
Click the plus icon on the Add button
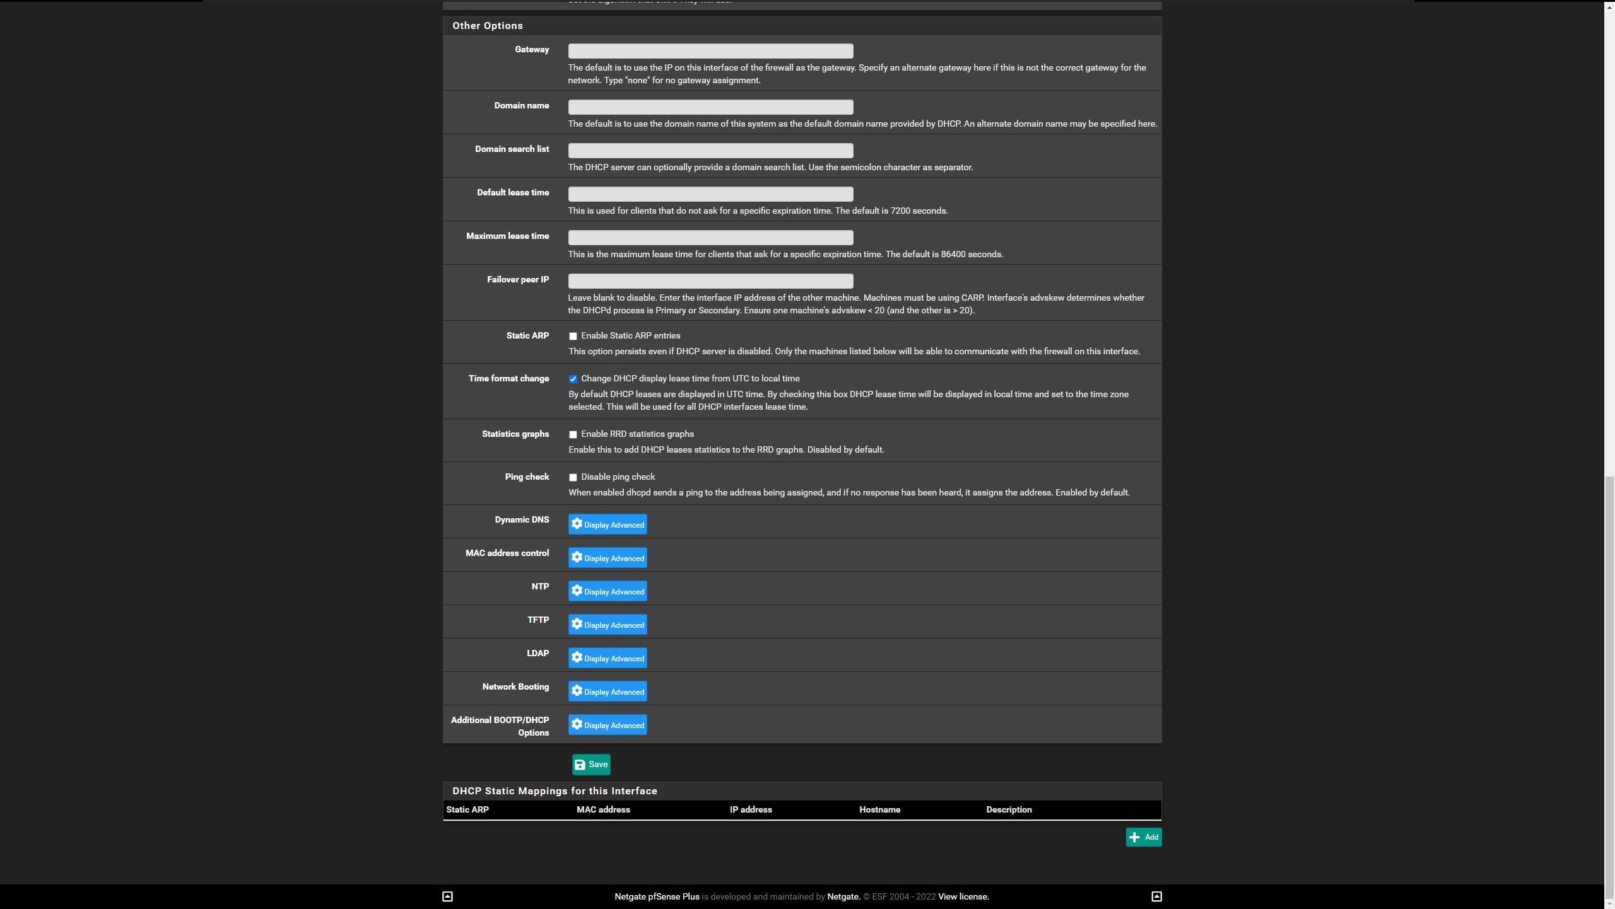(x=1135, y=837)
